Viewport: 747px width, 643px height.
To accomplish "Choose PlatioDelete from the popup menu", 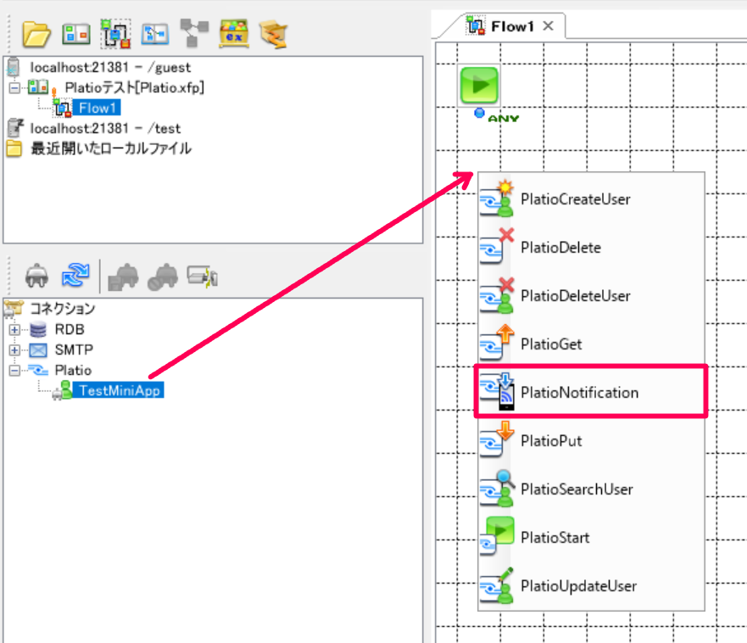I will [591, 248].
